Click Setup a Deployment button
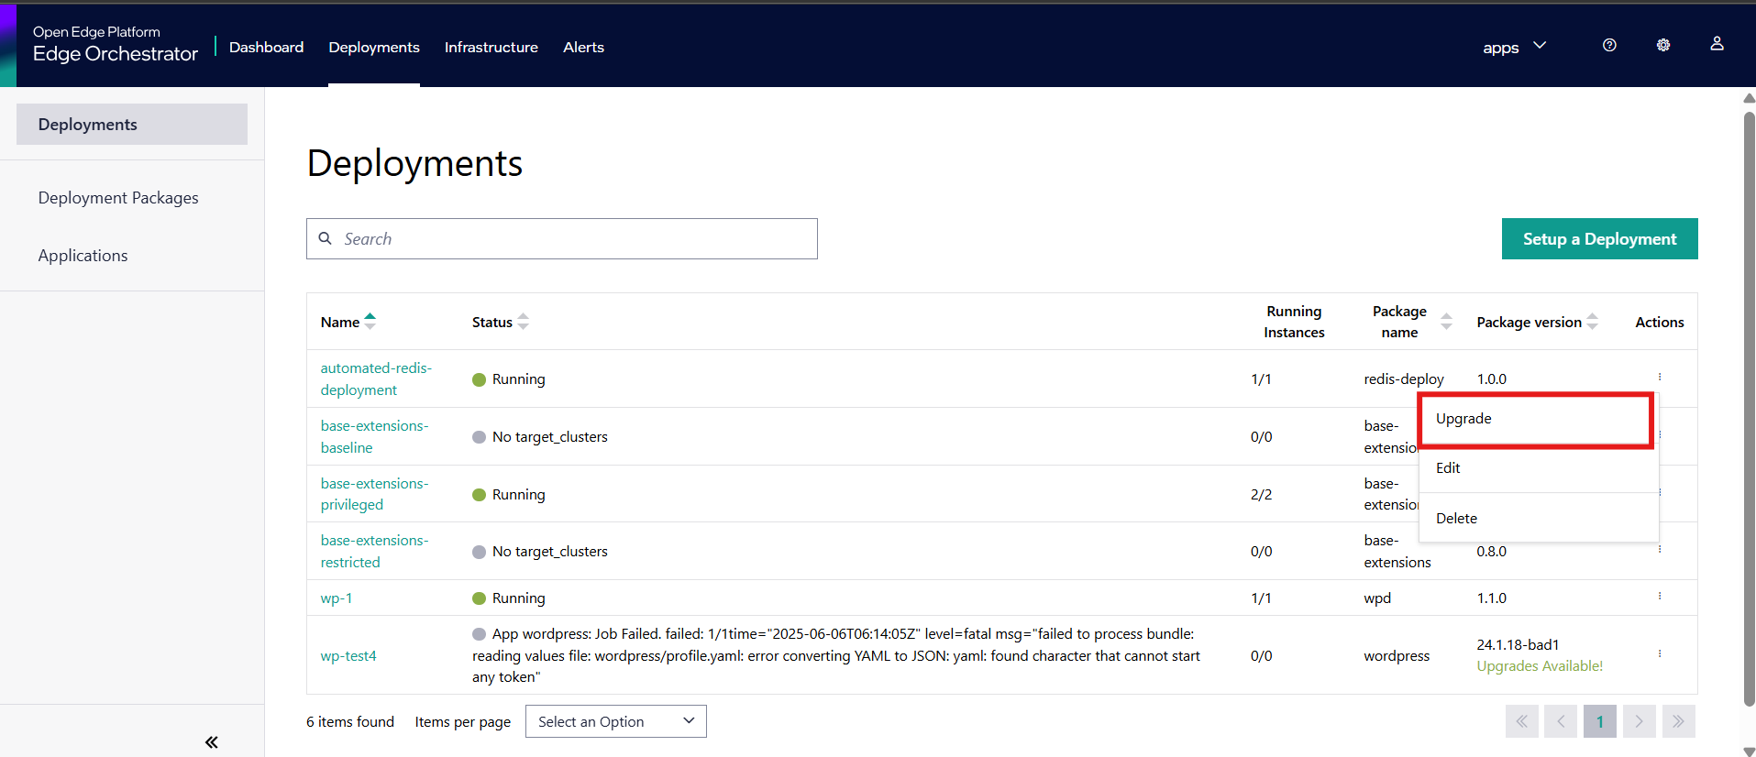This screenshot has width=1756, height=757. 1599,239
